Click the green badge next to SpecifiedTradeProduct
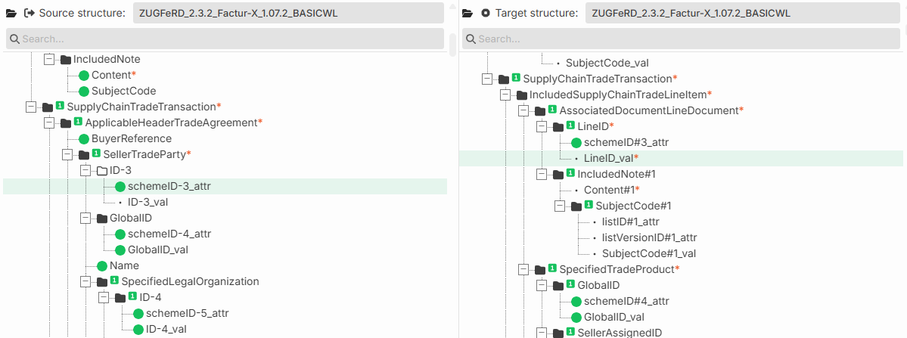 tap(552, 268)
